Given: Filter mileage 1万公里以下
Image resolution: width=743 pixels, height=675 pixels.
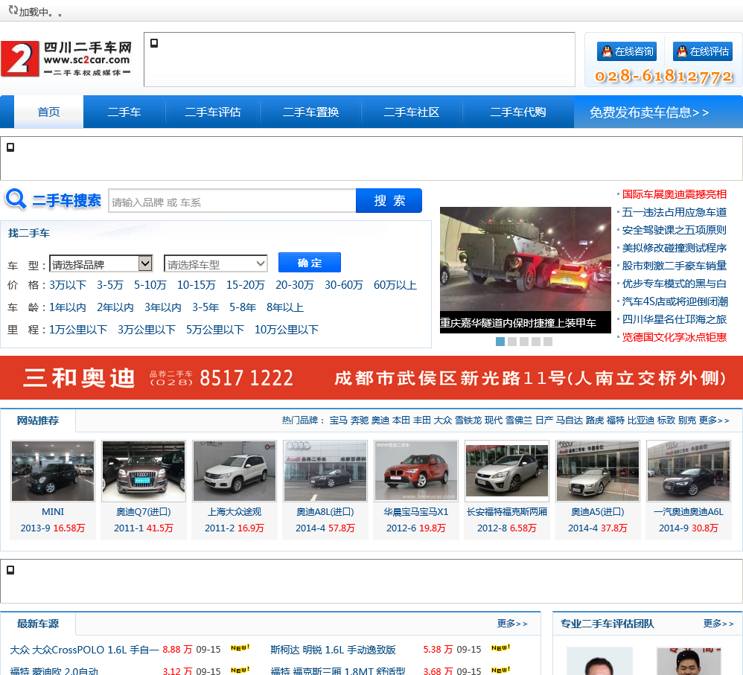Looking at the screenshot, I should pyautogui.click(x=78, y=330).
